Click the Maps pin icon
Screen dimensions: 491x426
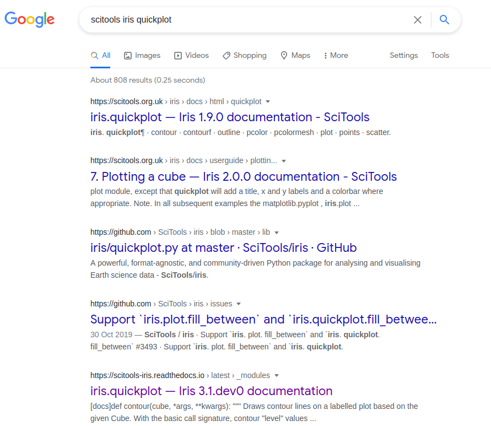(x=284, y=55)
